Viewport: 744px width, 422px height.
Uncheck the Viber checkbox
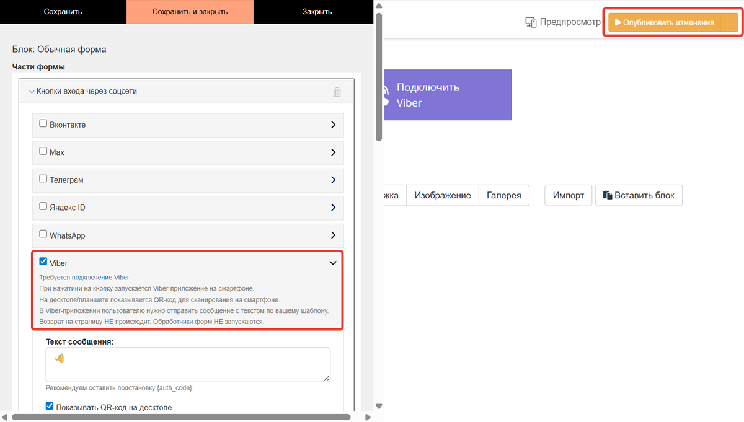(43, 262)
